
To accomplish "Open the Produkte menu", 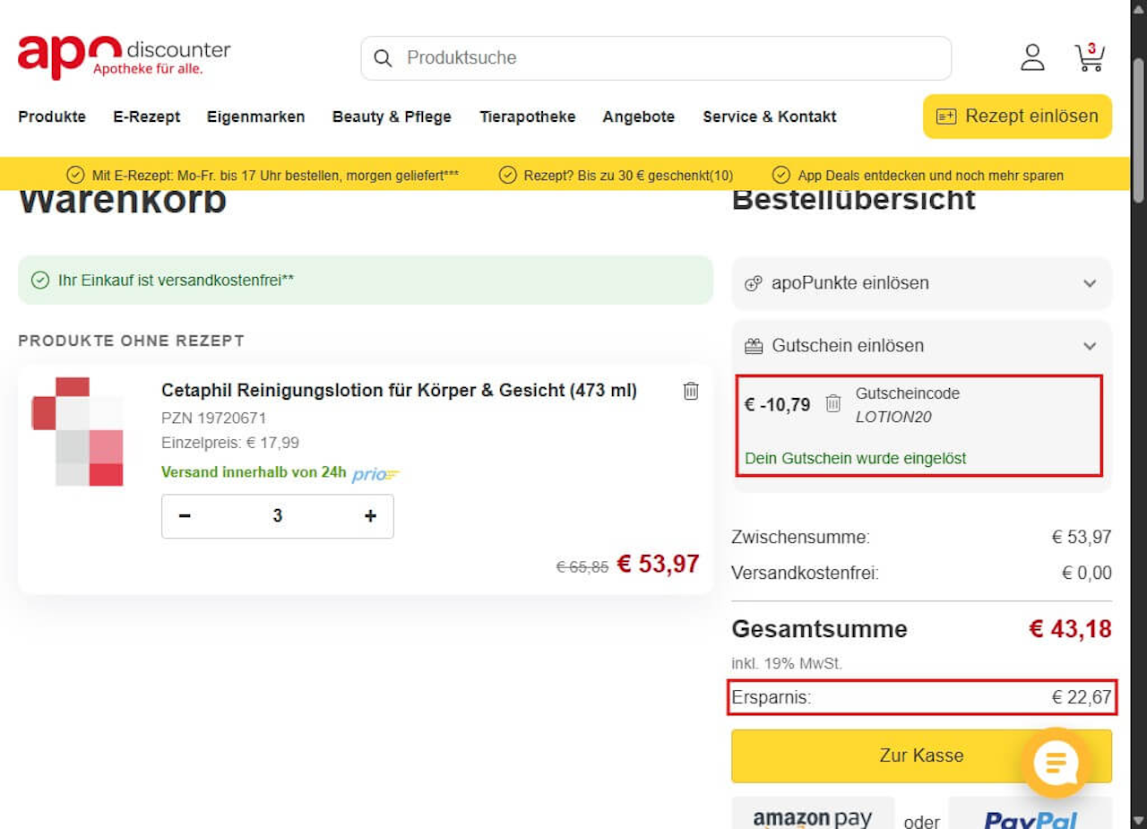I will click(x=52, y=117).
